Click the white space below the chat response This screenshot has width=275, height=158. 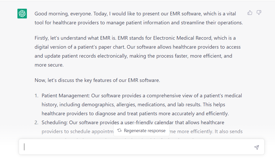pos(137,156)
